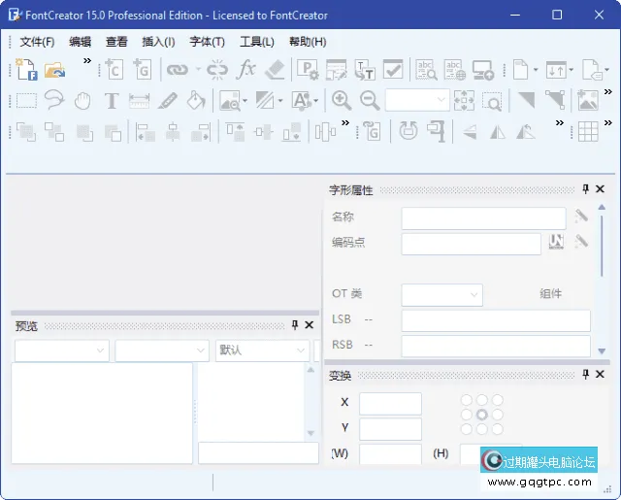The width and height of the screenshot is (621, 500).
Task: Select middle-left transform anchor radio
Action: pos(467,415)
